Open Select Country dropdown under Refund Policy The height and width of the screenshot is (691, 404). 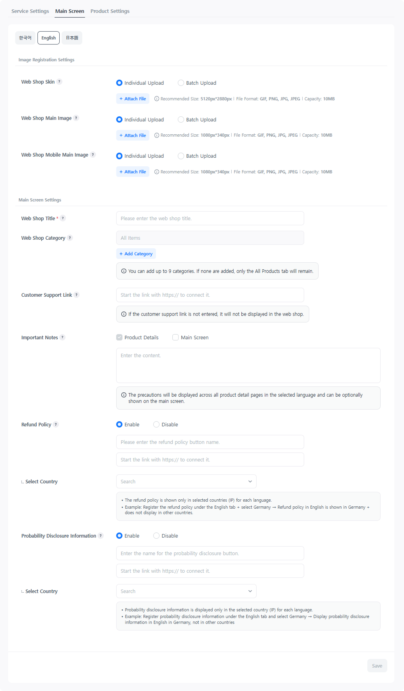pos(186,481)
